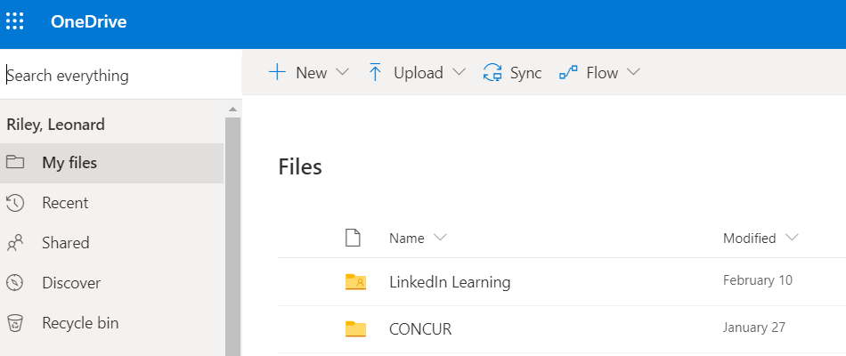This screenshot has width=846, height=356.
Task: Click the Shared people icon
Action: tap(15, 243)
